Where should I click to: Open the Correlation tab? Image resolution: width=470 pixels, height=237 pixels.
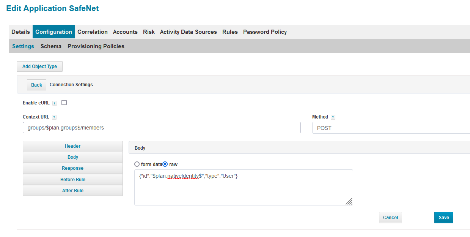point(93,32)
